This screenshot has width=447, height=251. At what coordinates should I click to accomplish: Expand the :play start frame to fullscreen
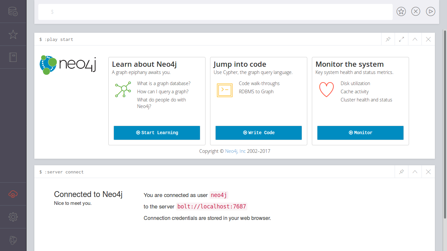pos(402,39)
